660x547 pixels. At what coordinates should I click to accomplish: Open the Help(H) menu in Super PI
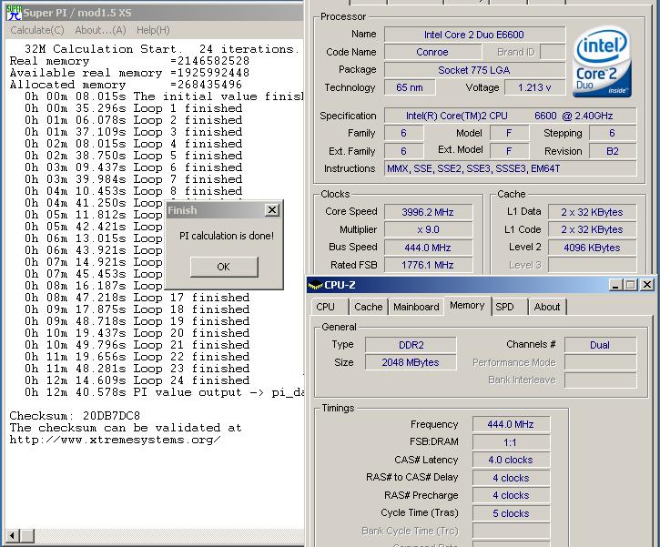click(153, 30)
